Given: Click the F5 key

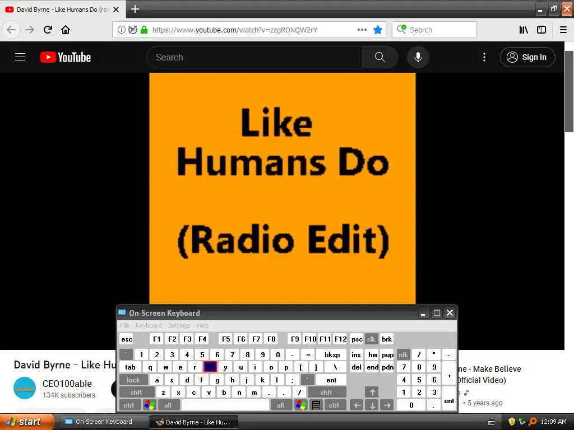Looking at the screenshot, I should (x=226, y=339).
